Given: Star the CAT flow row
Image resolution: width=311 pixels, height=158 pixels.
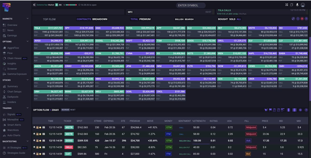Looking at the screenshot, I should 40,154.
